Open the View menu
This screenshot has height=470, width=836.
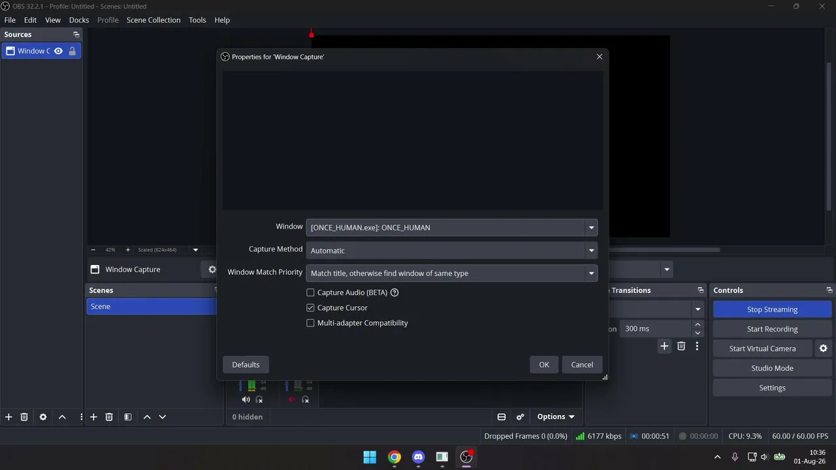(x=53, y=20)
